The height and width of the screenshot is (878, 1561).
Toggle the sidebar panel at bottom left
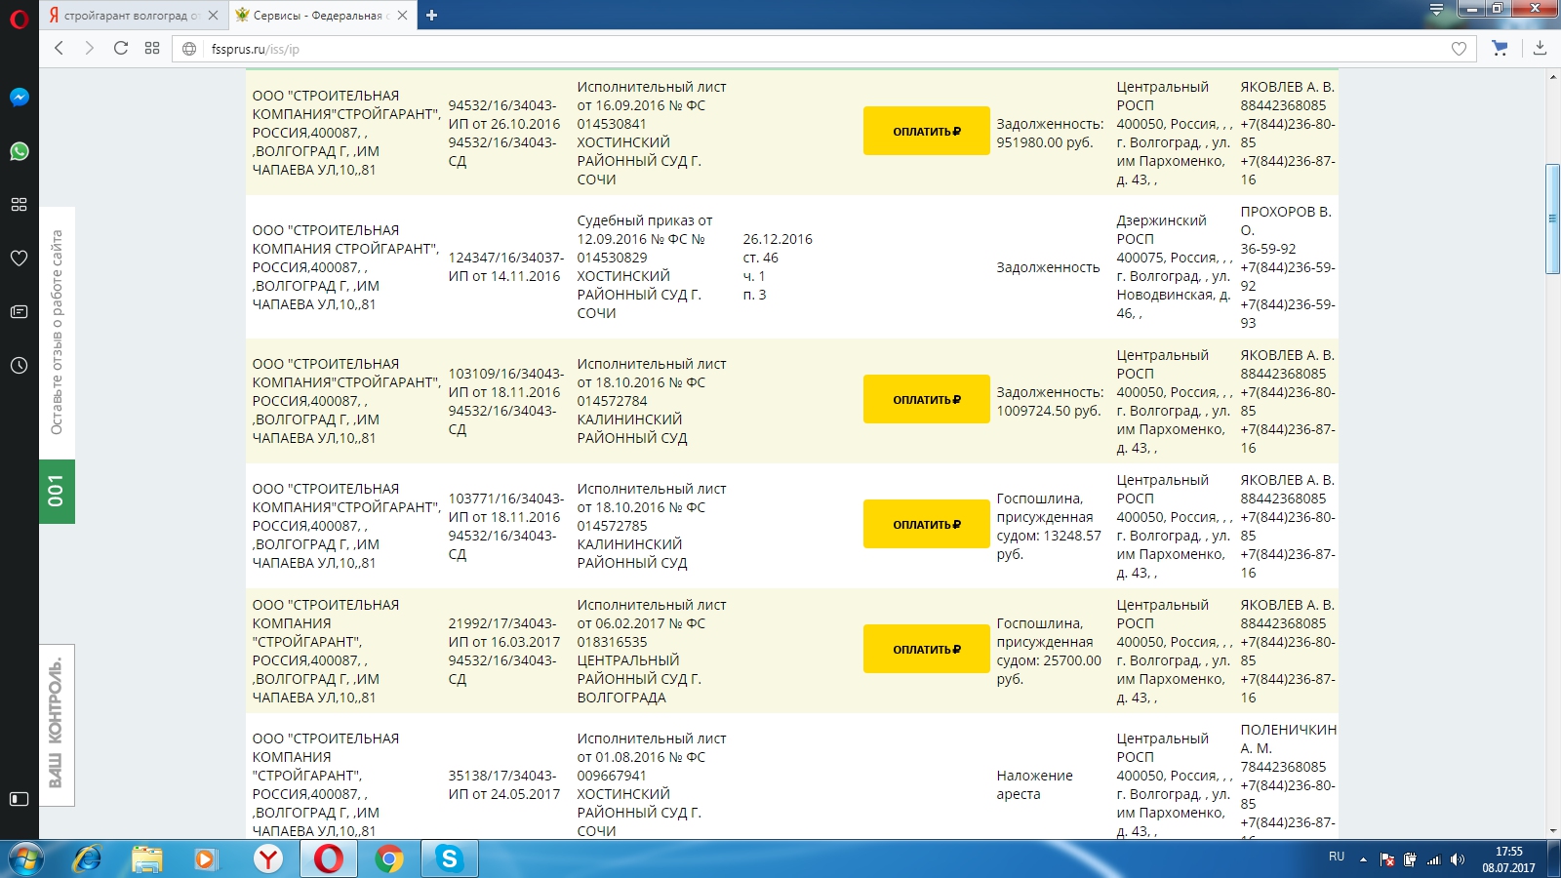click(20, 799)
